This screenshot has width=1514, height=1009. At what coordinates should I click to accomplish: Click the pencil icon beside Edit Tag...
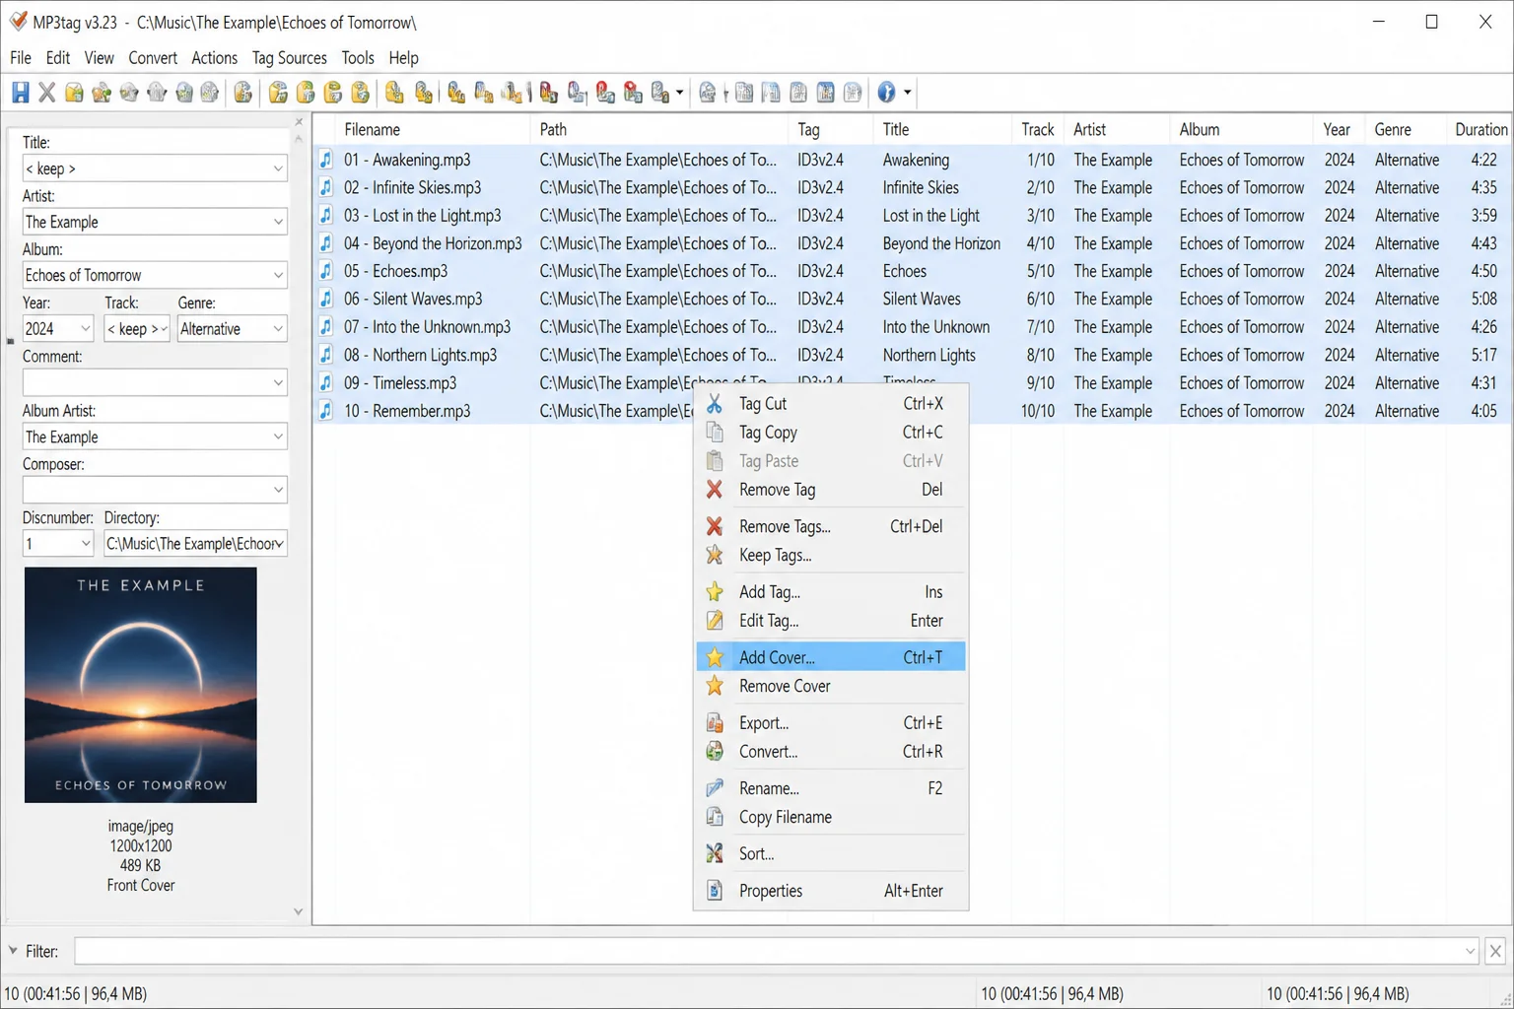(715, 621)
